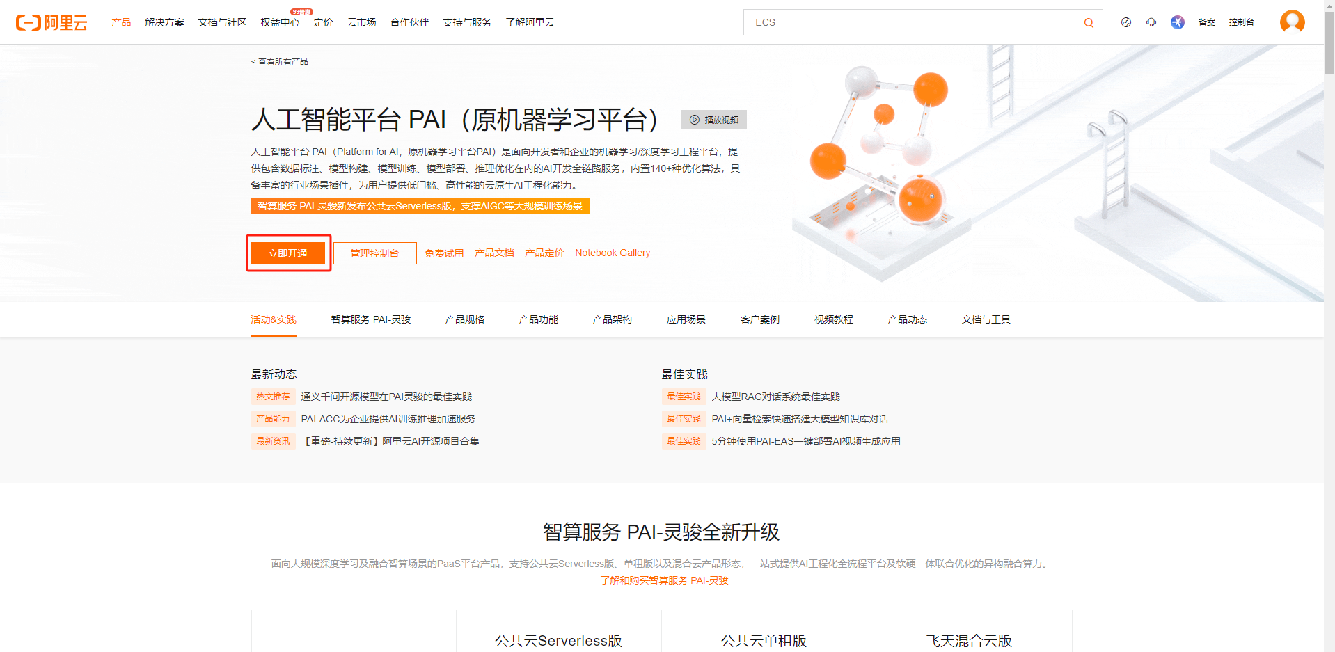Viewport: 1335px width, 652px height.
Task: Open 了解阿里云 in the navigation bar
Action: 530,22
